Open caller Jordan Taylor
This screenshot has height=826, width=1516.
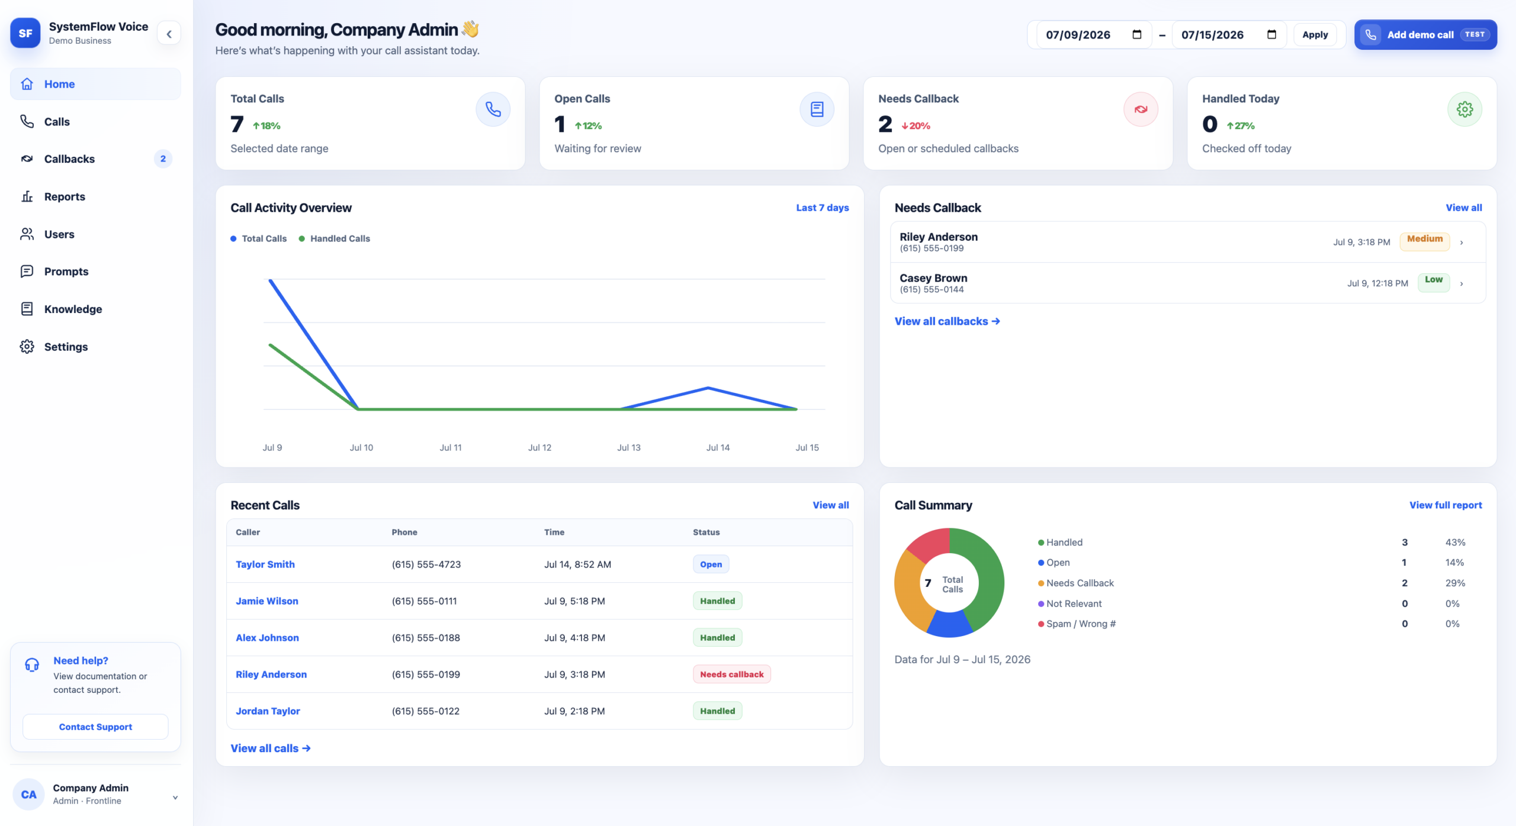pyautogui.click(x=268, y=711)
